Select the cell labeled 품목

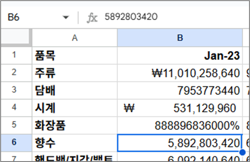point(75,55)
